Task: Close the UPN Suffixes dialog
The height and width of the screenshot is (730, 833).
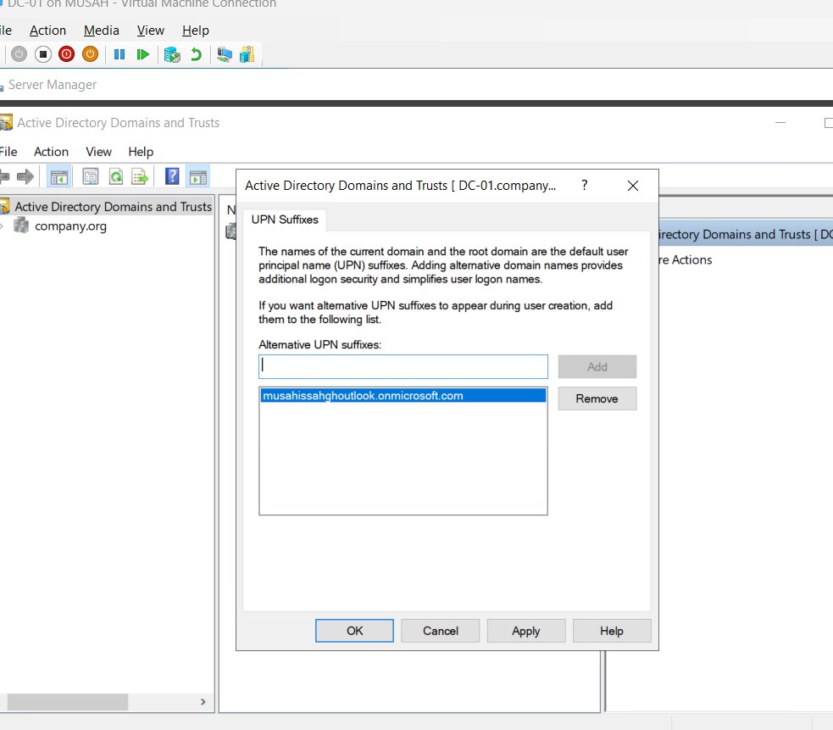Action: (x=633, y=186)
